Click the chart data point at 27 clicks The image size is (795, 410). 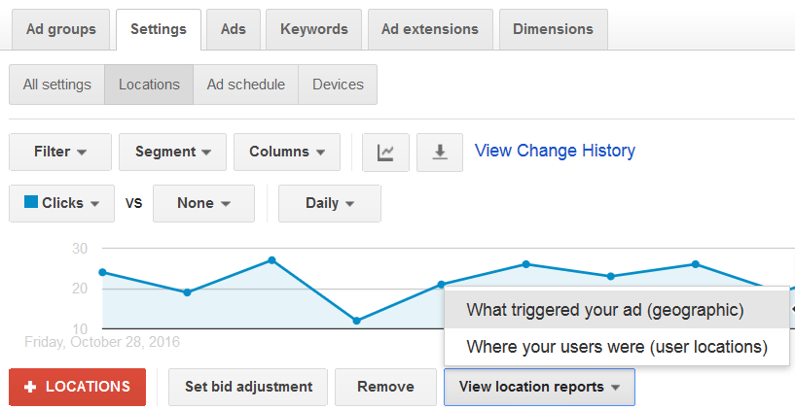271,260
